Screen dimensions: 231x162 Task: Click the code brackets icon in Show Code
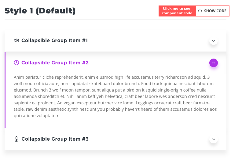point(200,11)
